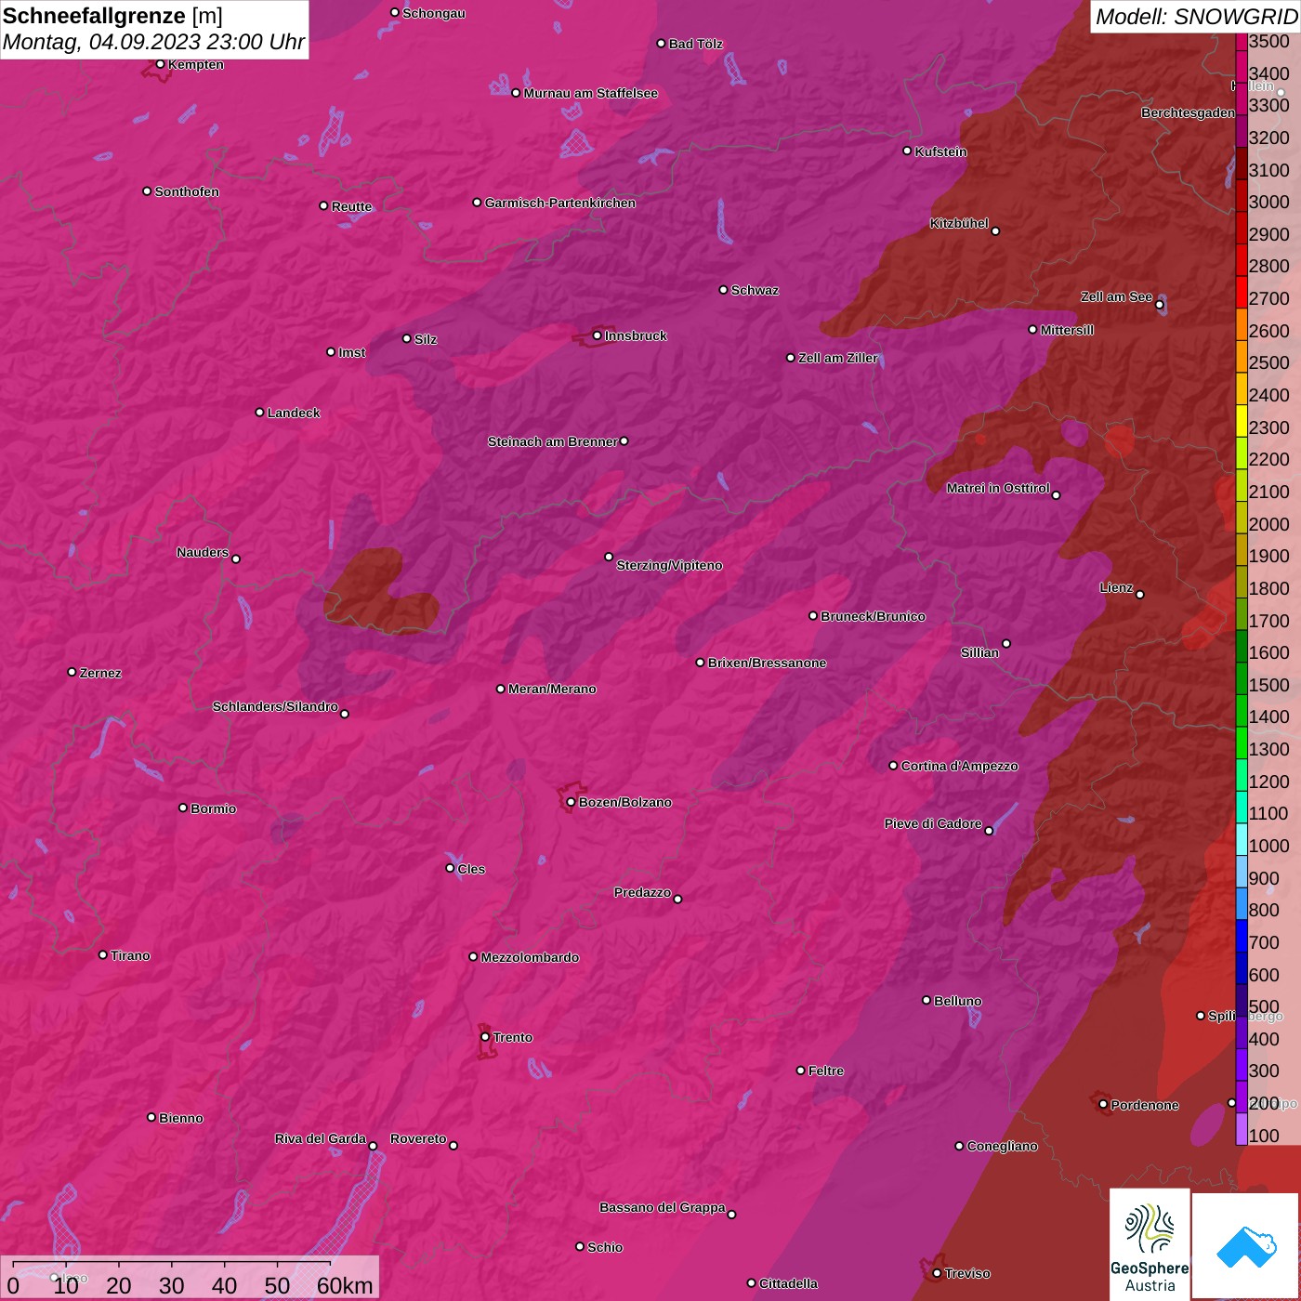Click the Pieve di Cadore label
1301x1301 pixels.
click(x=933, y=823)
